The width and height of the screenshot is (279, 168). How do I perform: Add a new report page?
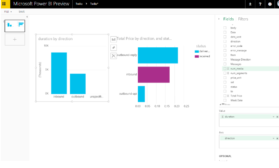pyautogui.click(x=15, y=39)
